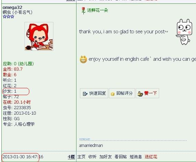Click the three-star rank icons
Image resolution: width=196 pixels, height=162 pixels.
[x=8, y=16]
